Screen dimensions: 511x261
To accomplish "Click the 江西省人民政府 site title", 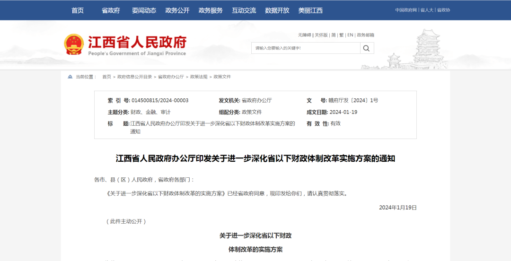I will pyautogui.click(x=137, y=42).
